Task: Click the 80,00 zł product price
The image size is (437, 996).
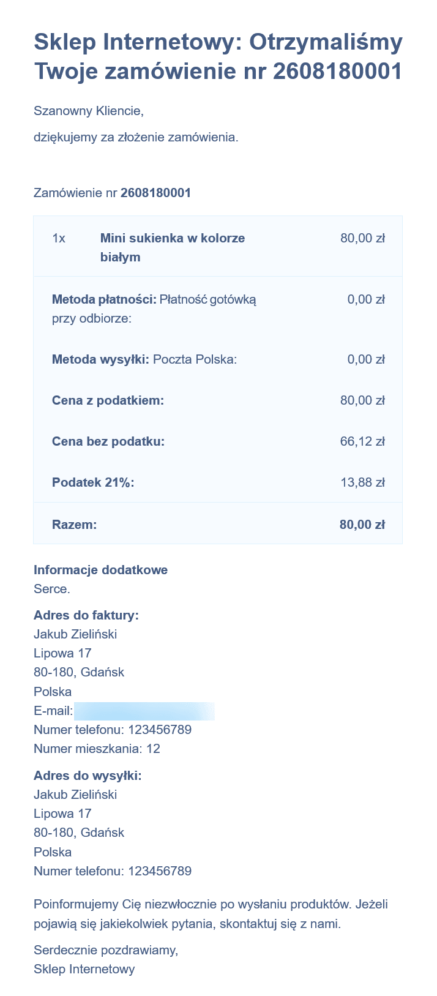Action: (x=362, y=238)
